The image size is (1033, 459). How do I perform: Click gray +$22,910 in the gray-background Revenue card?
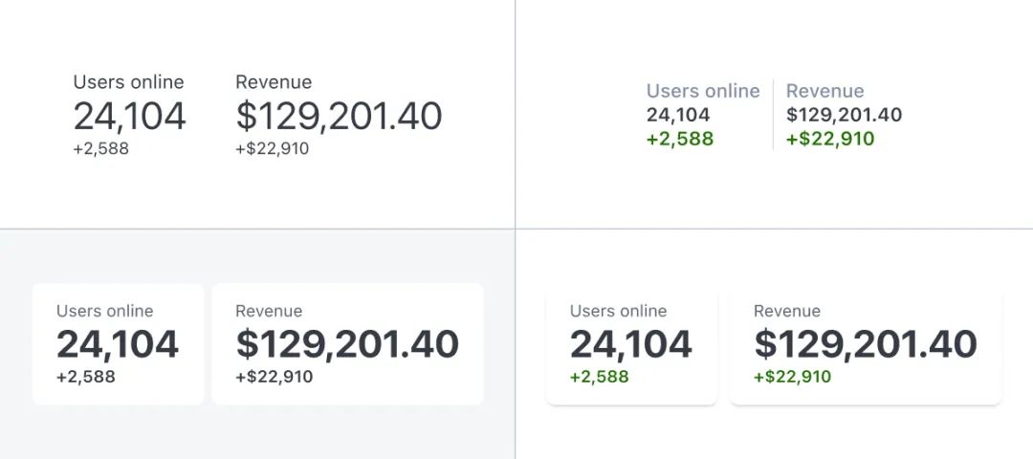[x=274, y=377]
